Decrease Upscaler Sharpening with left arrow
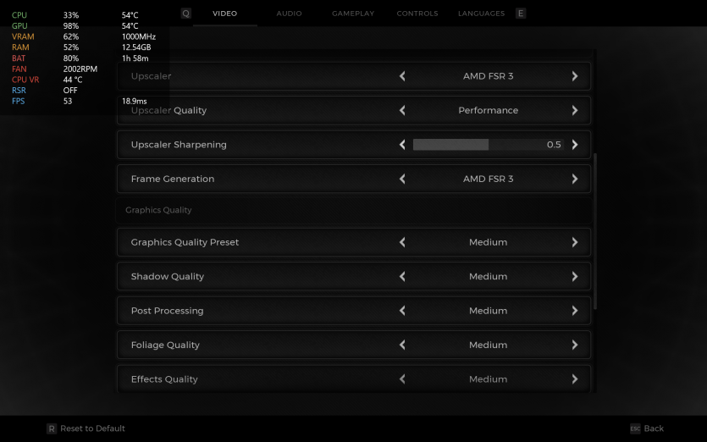 [402, 145]
